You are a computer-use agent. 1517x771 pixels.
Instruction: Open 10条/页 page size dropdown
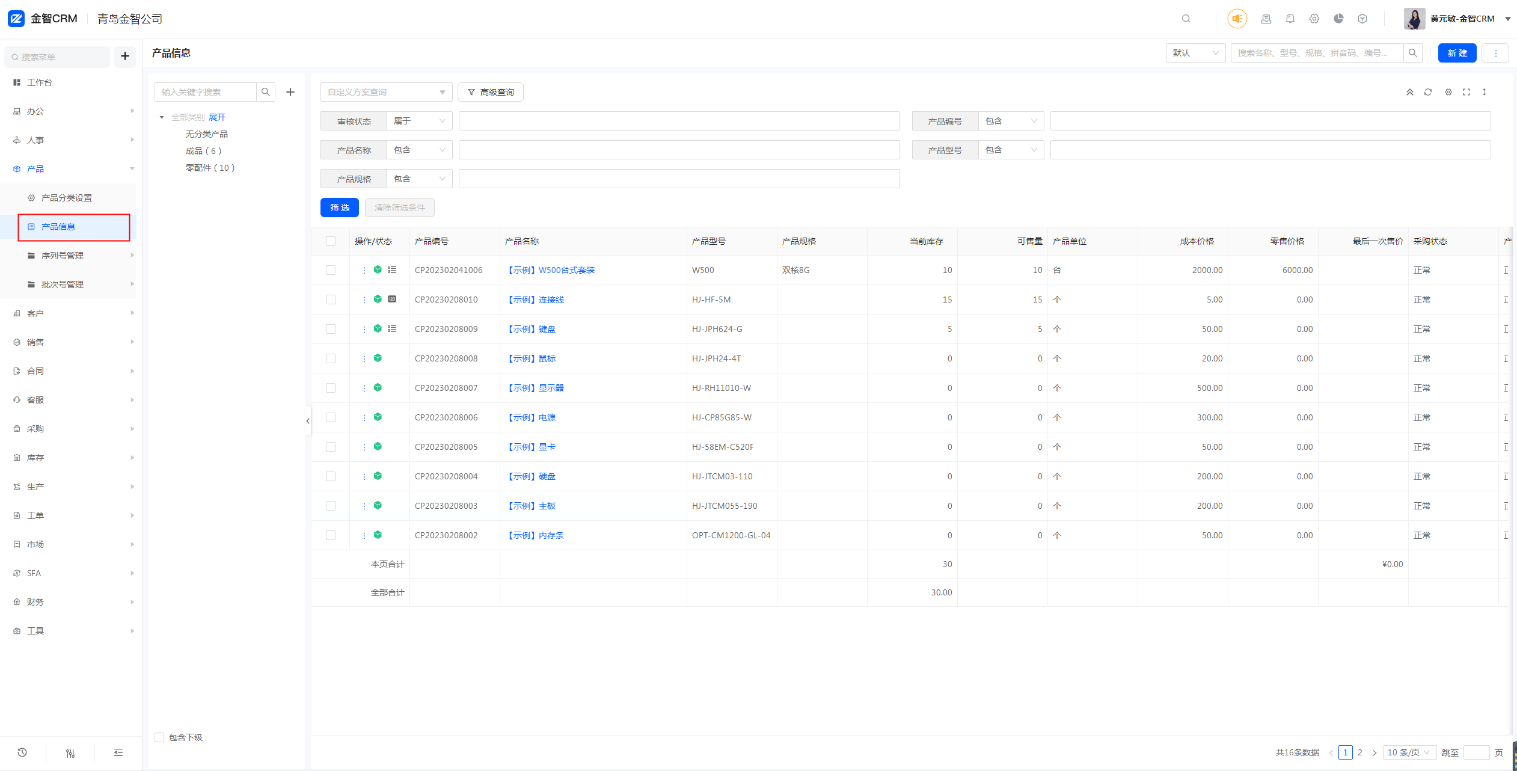pyautogui.click(x=1409, y=752)
